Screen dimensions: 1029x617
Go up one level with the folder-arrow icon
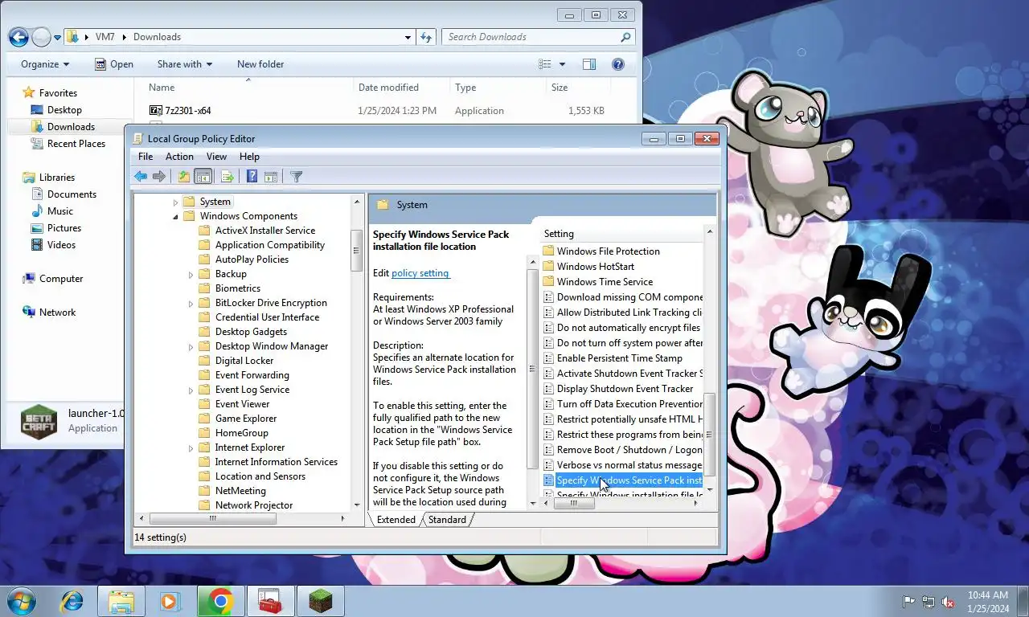pyautogui.click(x=184, y=177)
